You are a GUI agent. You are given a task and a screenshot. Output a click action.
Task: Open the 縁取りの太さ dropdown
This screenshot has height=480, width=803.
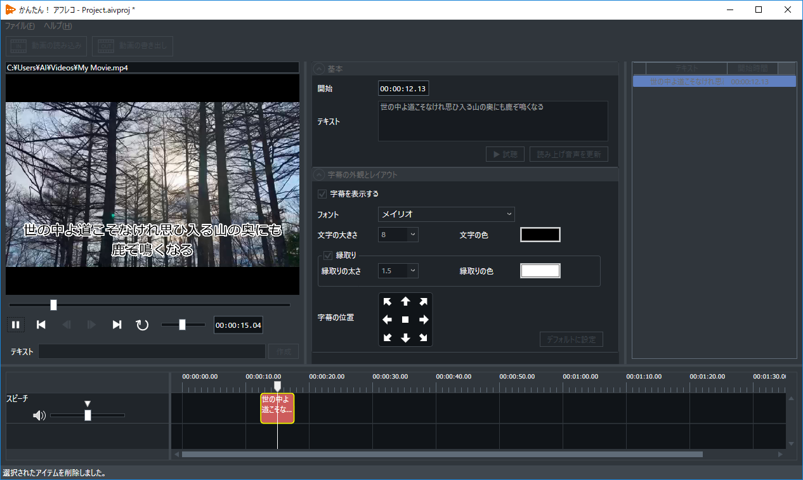398,271
